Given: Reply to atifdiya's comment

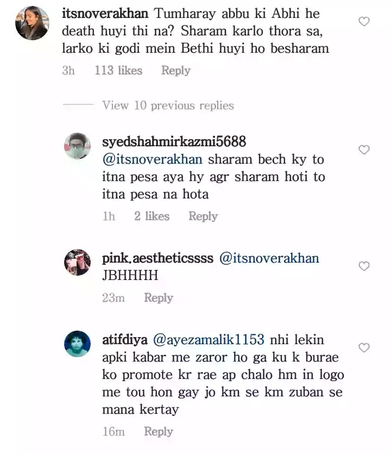Looking at the screenshot, I should point(159,431).
